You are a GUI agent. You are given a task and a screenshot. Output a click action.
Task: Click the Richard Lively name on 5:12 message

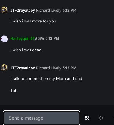click(x=49, y=10)
